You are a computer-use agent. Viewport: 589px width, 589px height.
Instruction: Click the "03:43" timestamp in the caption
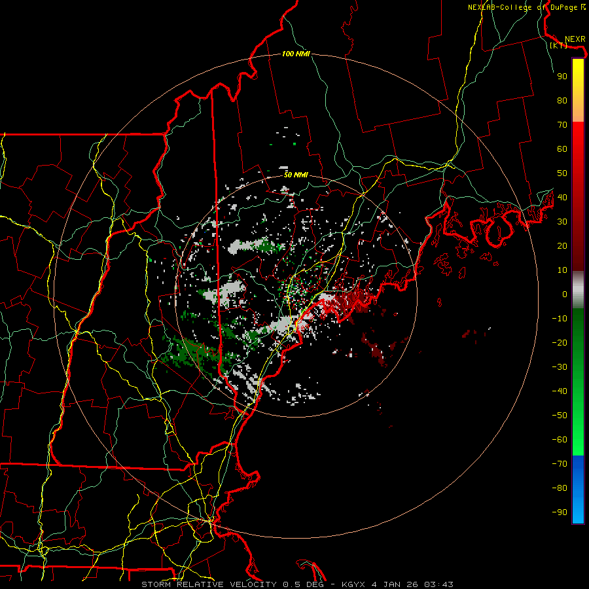438,584
